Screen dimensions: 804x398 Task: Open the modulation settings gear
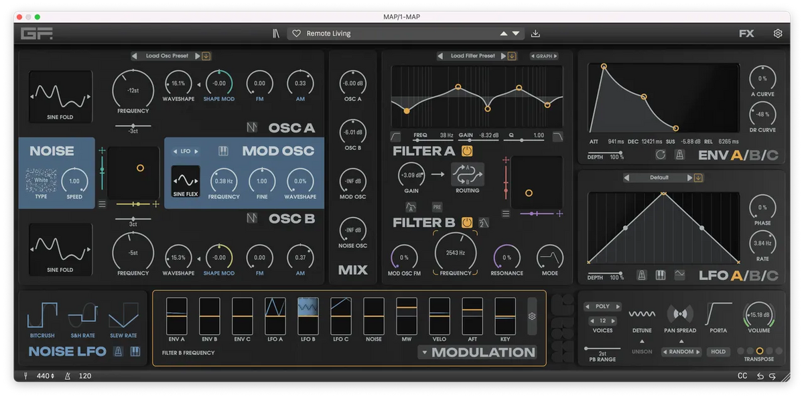coord(532,316)
